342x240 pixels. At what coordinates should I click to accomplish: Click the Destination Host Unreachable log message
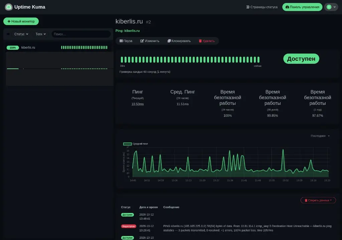click(x=247, y=228)
